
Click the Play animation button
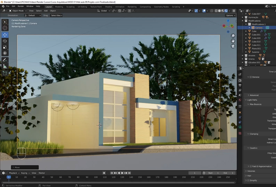(x=122, y=173)
